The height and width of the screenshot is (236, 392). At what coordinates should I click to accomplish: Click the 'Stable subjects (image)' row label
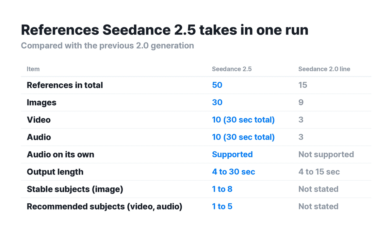coord(75,189)
